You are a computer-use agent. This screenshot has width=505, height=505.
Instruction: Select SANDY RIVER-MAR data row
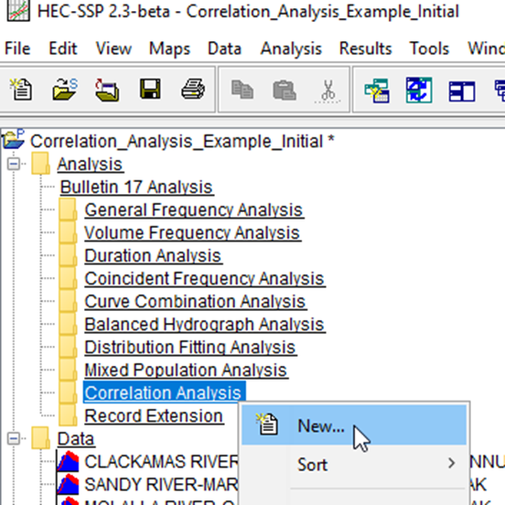161,484
